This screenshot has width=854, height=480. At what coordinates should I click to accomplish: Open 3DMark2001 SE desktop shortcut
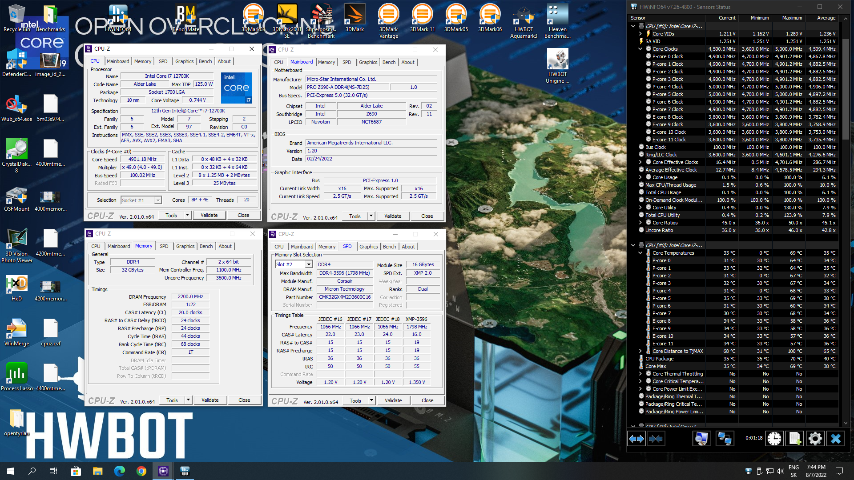point(287,21)
